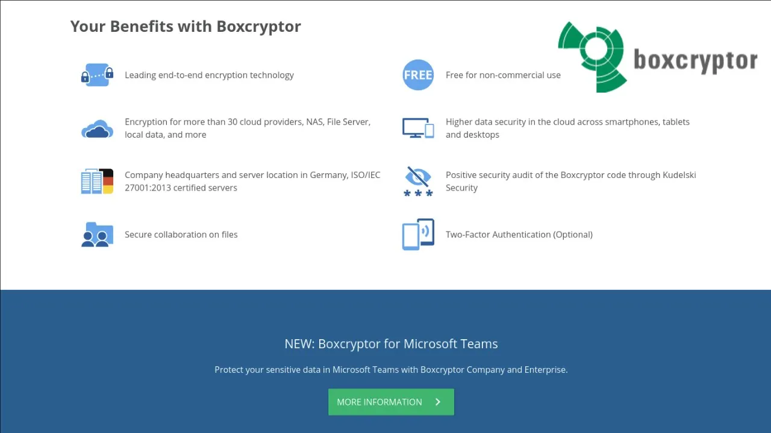771x433 pixels.
Task: Click the end-to-end encryption lock icon
Action: [x=97, y=75]
